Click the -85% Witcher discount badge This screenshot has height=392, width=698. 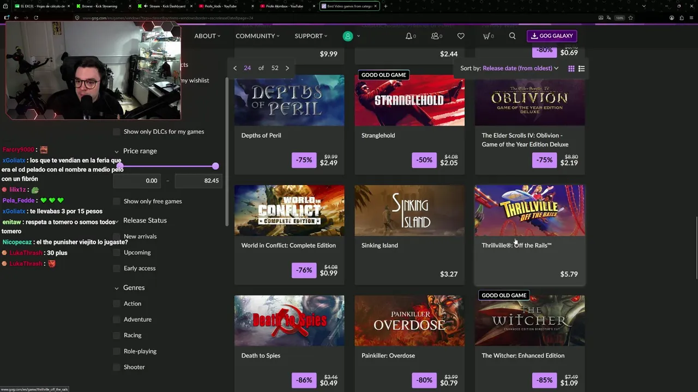tap(544, 380)
